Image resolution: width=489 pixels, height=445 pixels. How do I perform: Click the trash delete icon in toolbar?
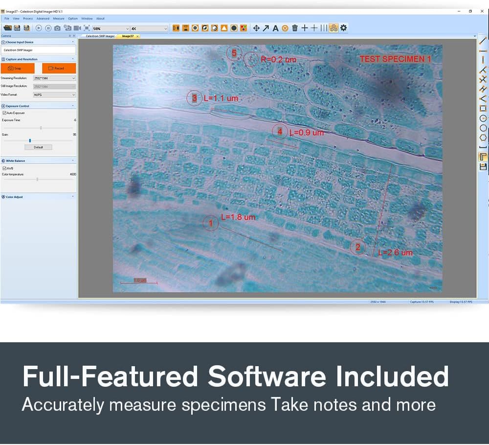pos(295,28)
